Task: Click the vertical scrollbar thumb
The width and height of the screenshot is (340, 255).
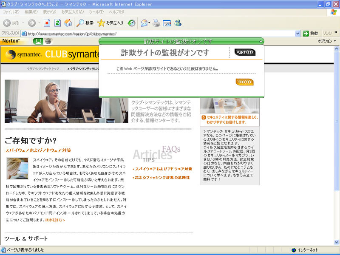Action: [x=336, y=122]
